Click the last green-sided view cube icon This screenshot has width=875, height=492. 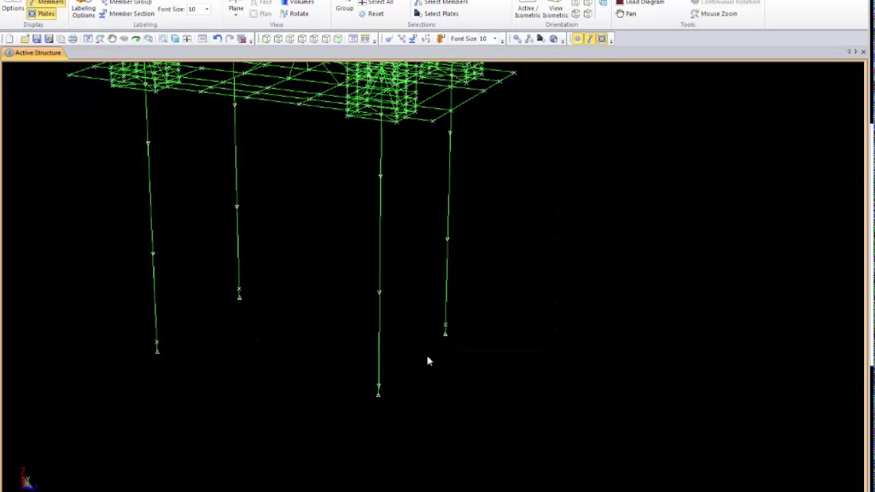[x=338, y=39]
